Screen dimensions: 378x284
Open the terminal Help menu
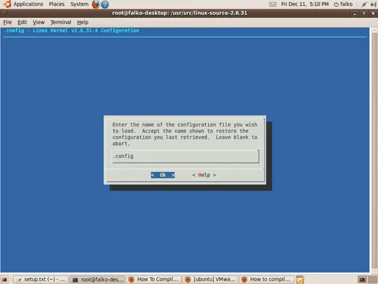pyautogui.click(x=82, y=22)
